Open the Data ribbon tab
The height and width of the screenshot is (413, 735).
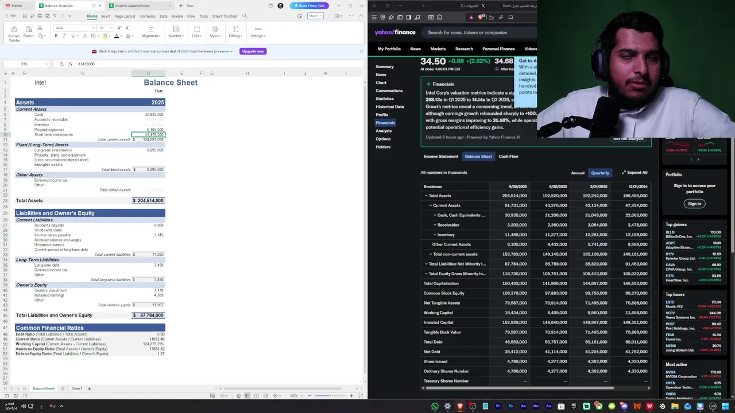click(x=164, y=16)
